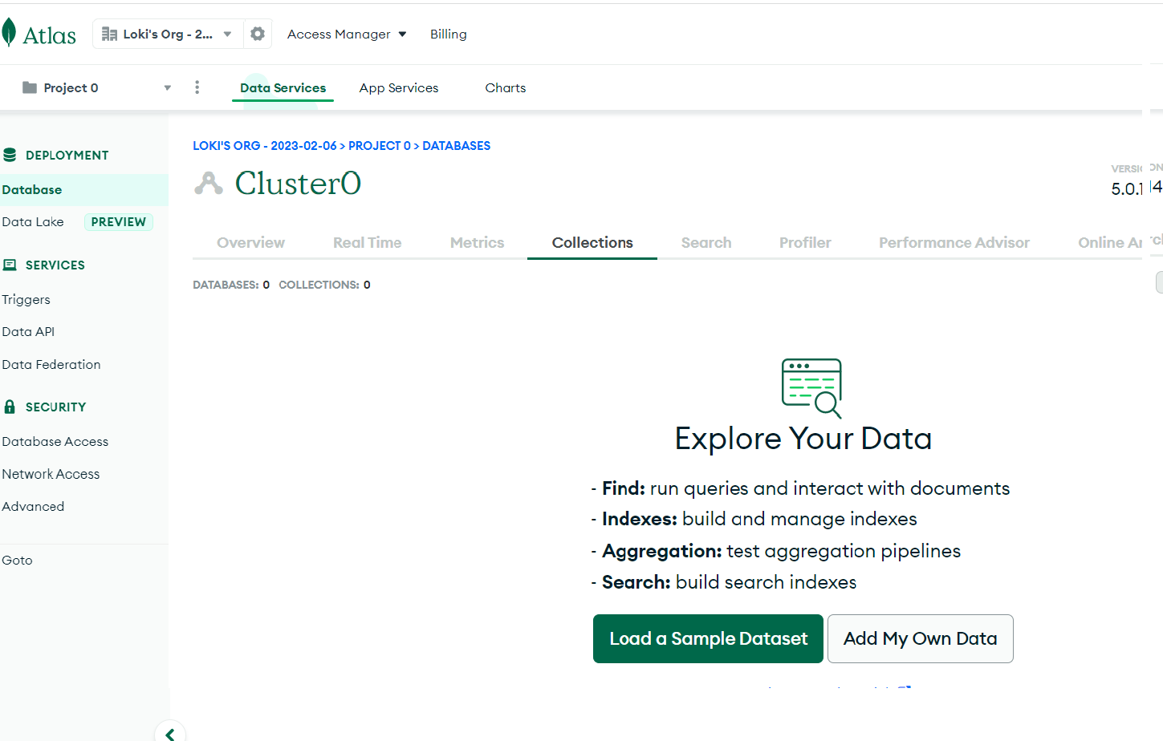Click the DATABASES: 0 count
Viewport: 1163px width, 741px height.
(x=231, y=285)
